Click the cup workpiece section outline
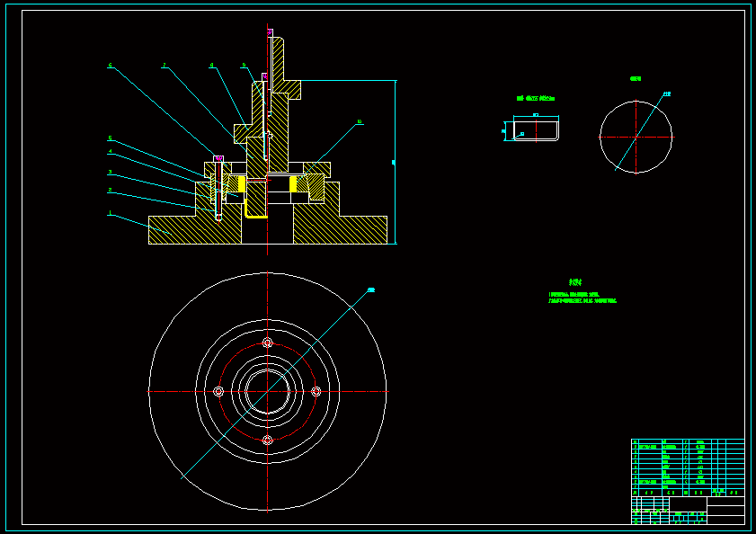 pos(536,130)
